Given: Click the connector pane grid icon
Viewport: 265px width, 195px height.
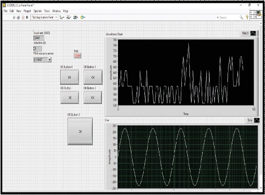Looking at the screenshot, I should [x=253, y=14].
